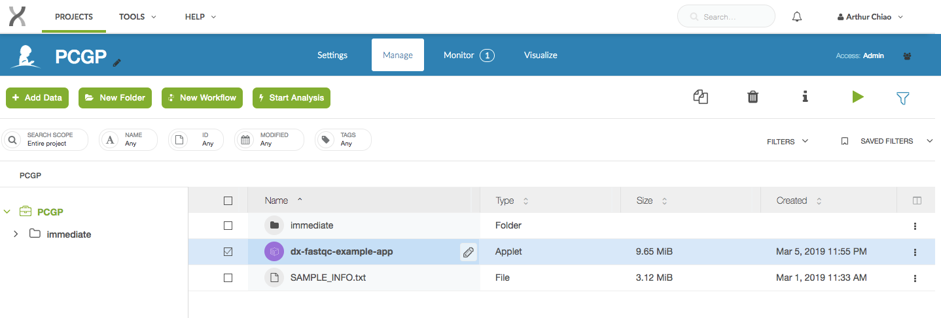The height and width of the screenshot is (318, 941).
Task: Click the rename pencil on dx-fastqc-example-app row
Action: [x=469, y=252]
